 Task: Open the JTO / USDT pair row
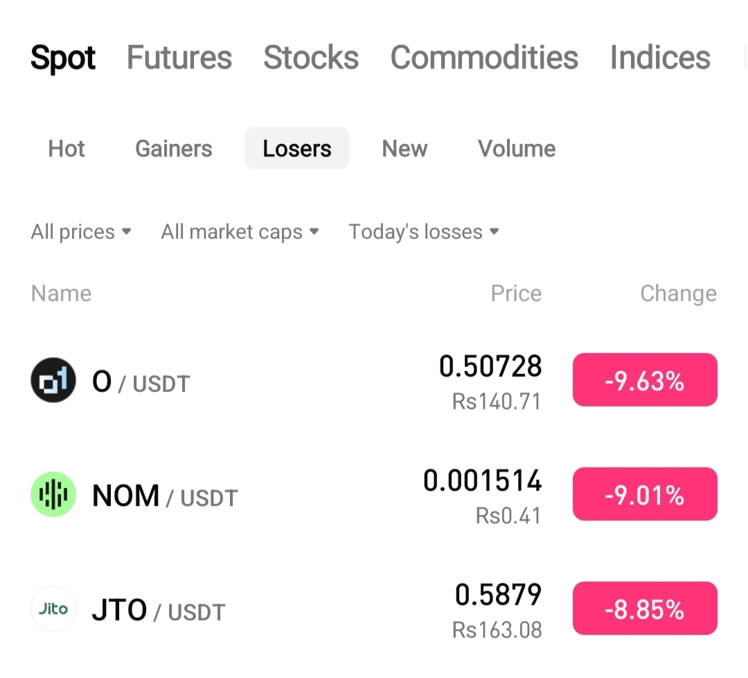374,609
